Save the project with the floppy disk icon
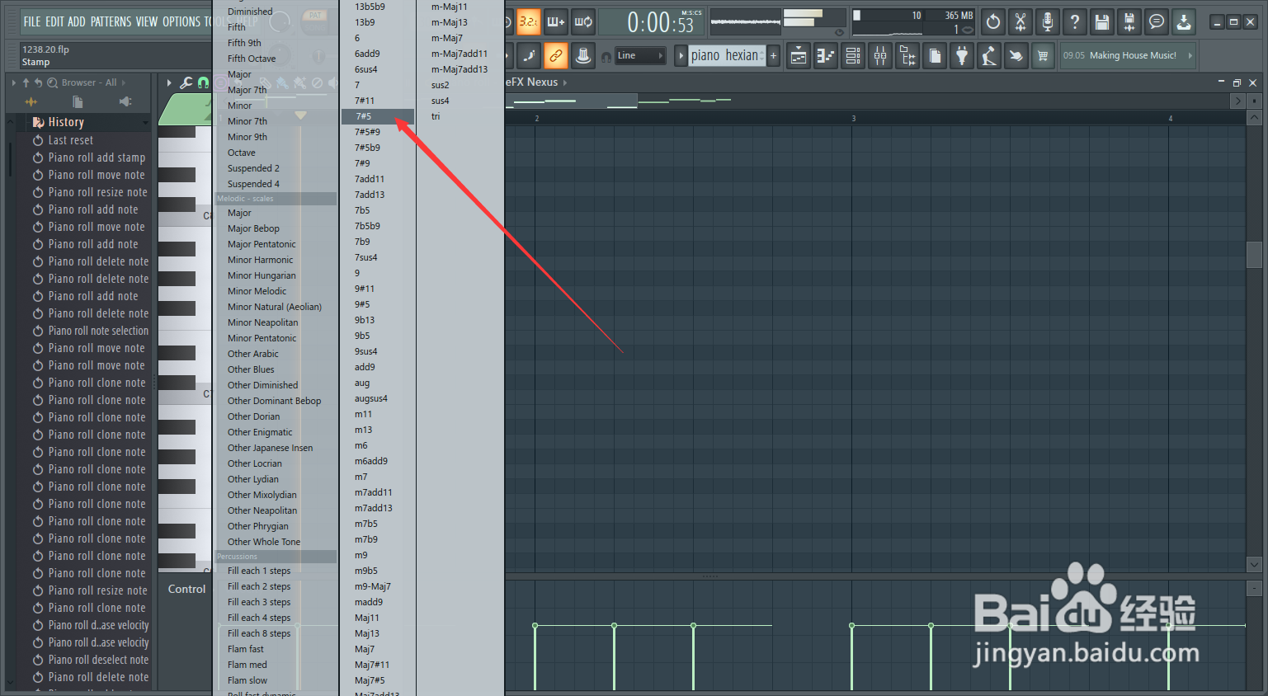 [x=1102, y=22]
